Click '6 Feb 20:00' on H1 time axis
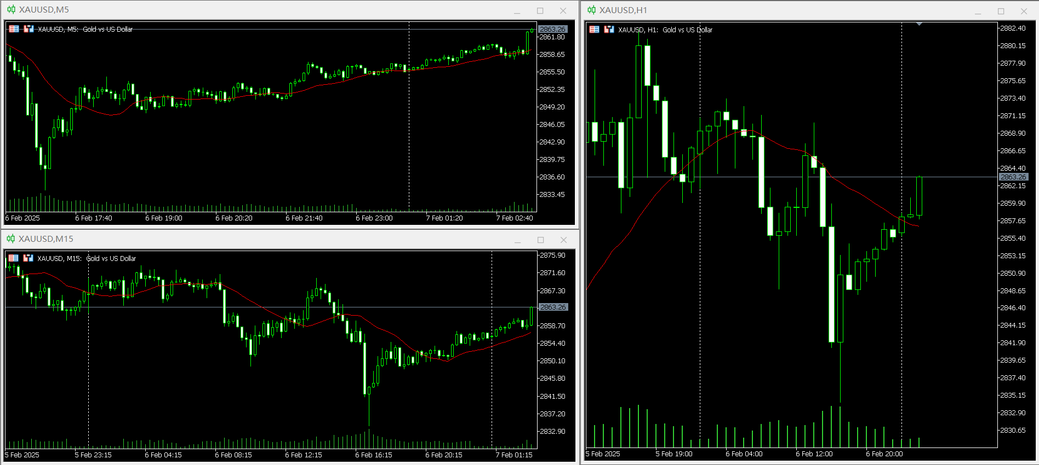 click(884, 454)
